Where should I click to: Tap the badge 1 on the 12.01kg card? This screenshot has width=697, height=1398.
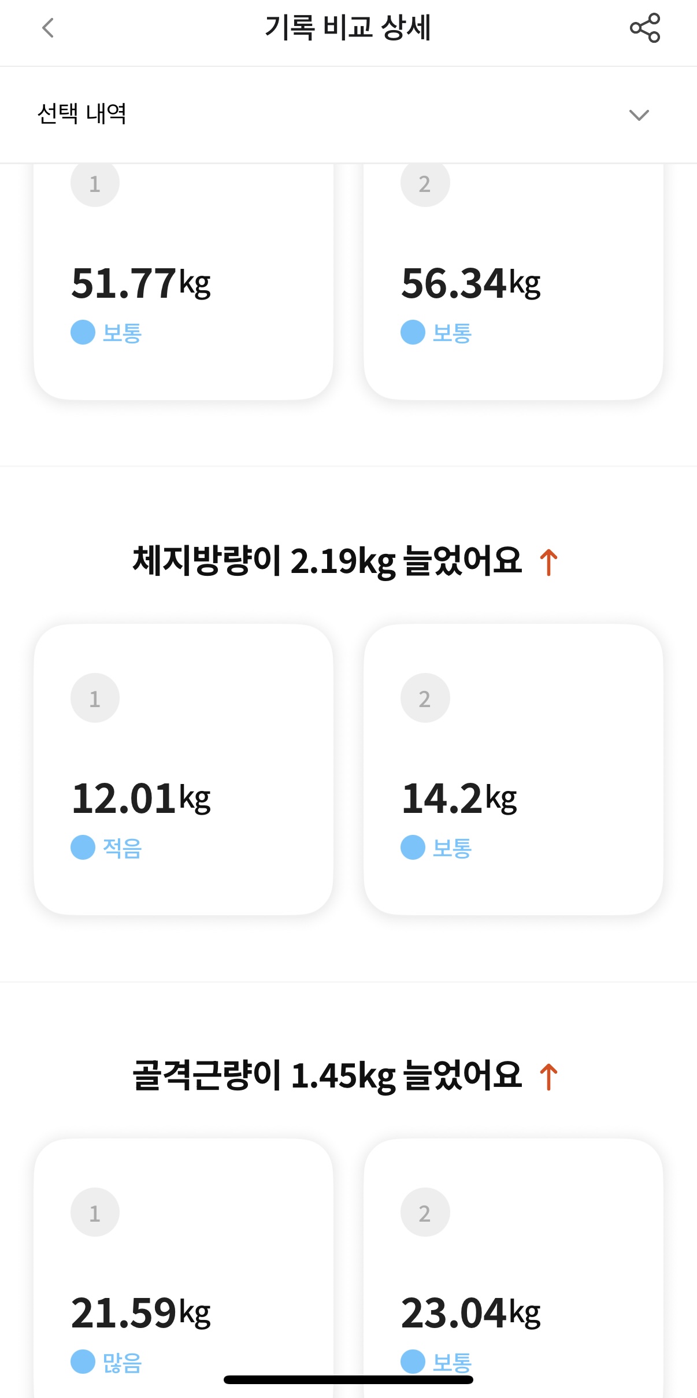point(95,698)
